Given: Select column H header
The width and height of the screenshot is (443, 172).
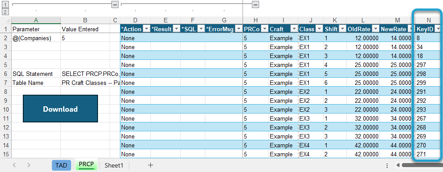Looking at the screenshot, I should coord(256,20).
